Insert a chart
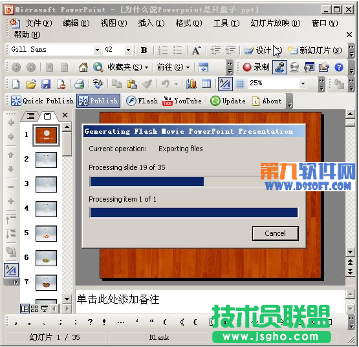Viewport: 359px width, 347px height. (x=191, y=84)
